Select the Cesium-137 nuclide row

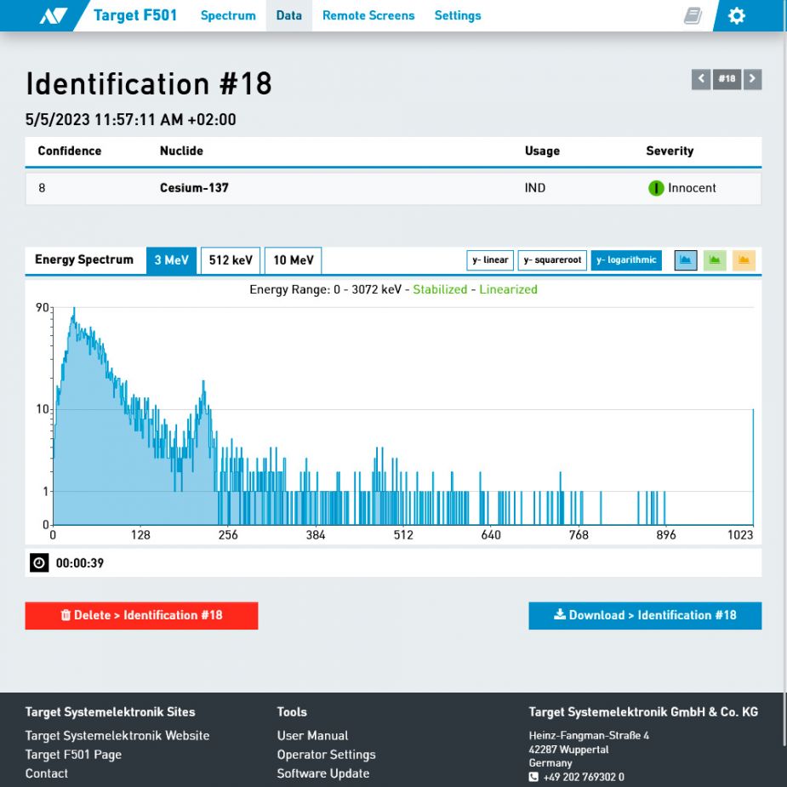(x=393, y=188)
